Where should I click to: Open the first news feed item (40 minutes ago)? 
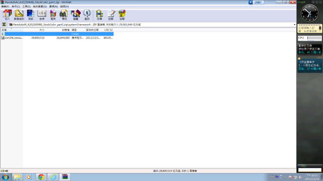coord(309,49)
